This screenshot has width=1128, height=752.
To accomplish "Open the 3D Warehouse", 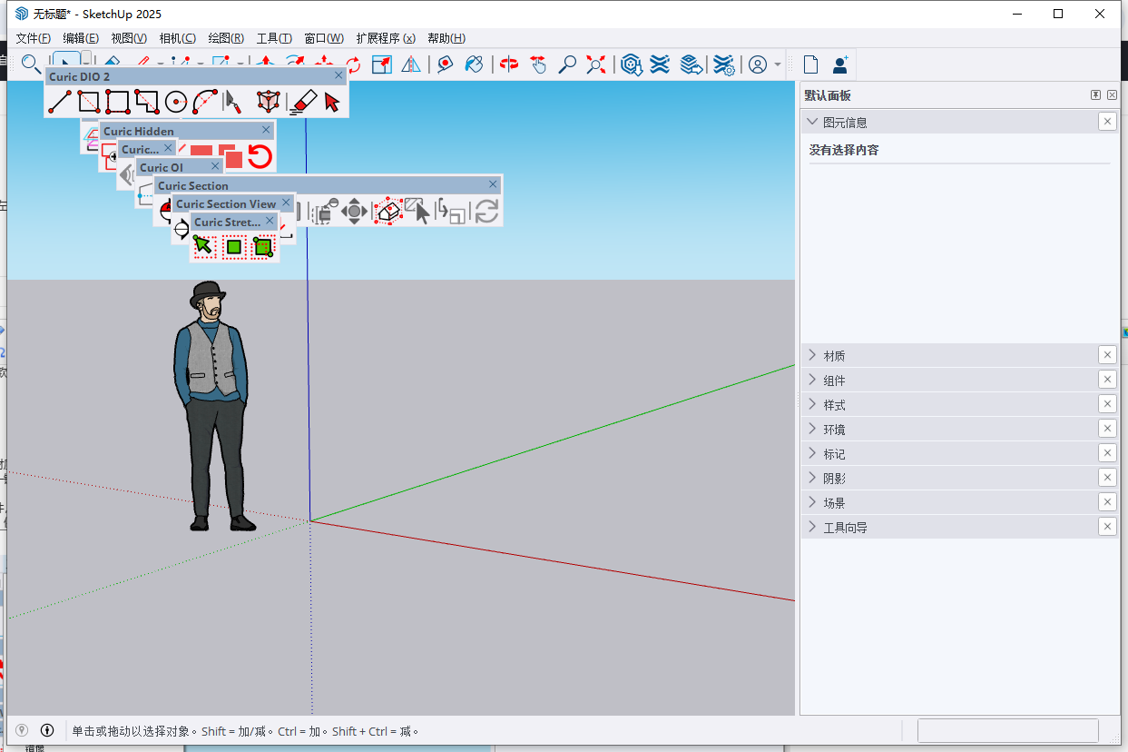I will 632,64.
